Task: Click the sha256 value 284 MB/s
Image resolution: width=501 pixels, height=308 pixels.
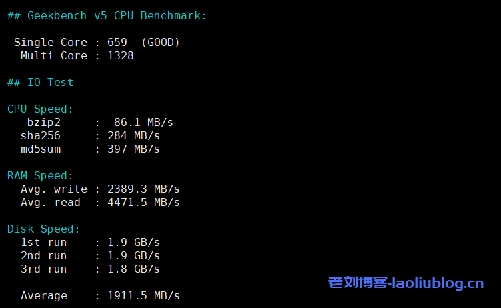Action: coord(133,135)
